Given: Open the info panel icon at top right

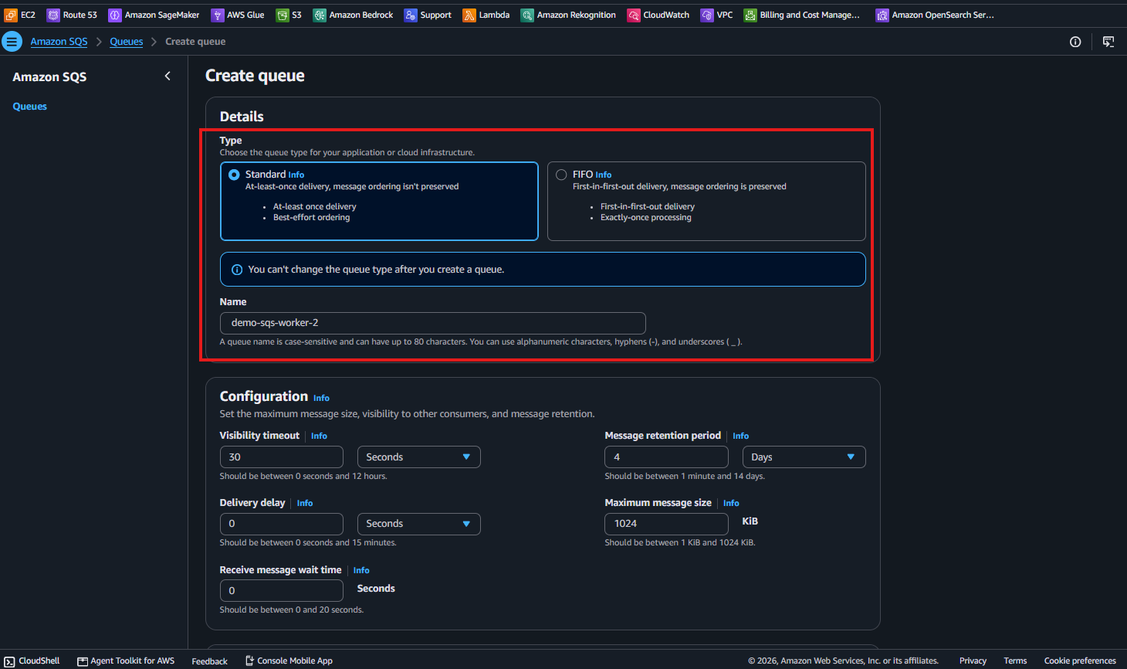Looking at the screenshot, I should click(x=1075, y=42).
